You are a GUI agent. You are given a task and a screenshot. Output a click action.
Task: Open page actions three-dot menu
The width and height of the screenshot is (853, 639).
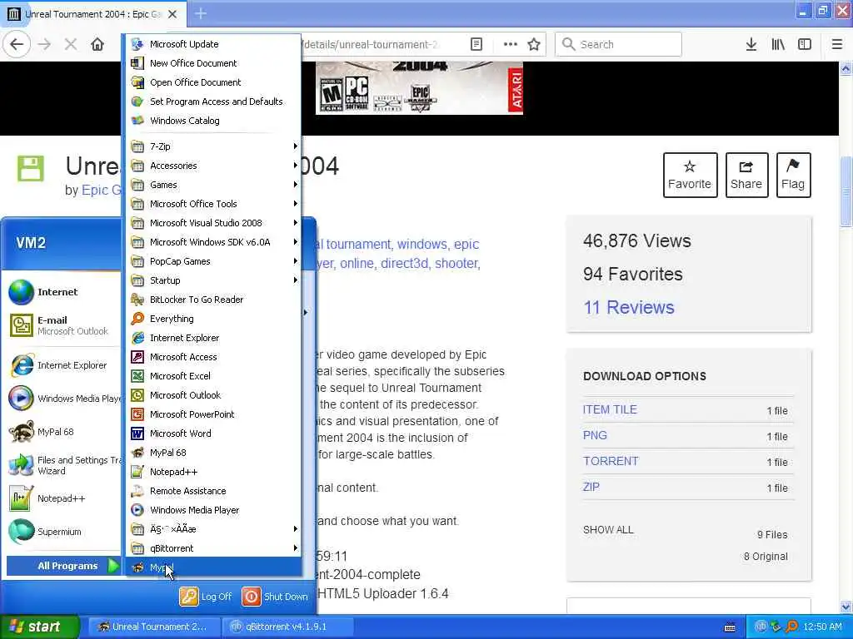(x=511, y=44)
